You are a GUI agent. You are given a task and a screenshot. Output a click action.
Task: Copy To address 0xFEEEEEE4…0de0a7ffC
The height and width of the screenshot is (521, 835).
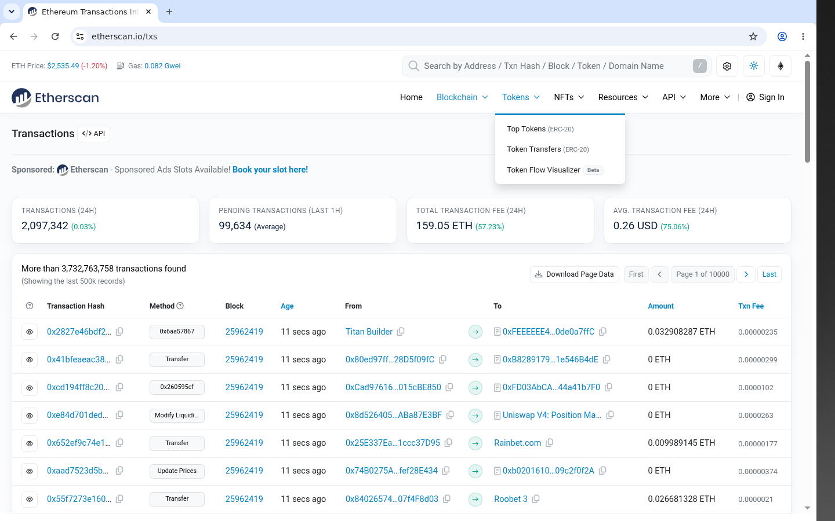(x=603, y=332)
